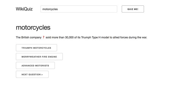173x110 pixels.
Task: Click the question sentence about Triumph Type H
Action: [x=81, y=37]
